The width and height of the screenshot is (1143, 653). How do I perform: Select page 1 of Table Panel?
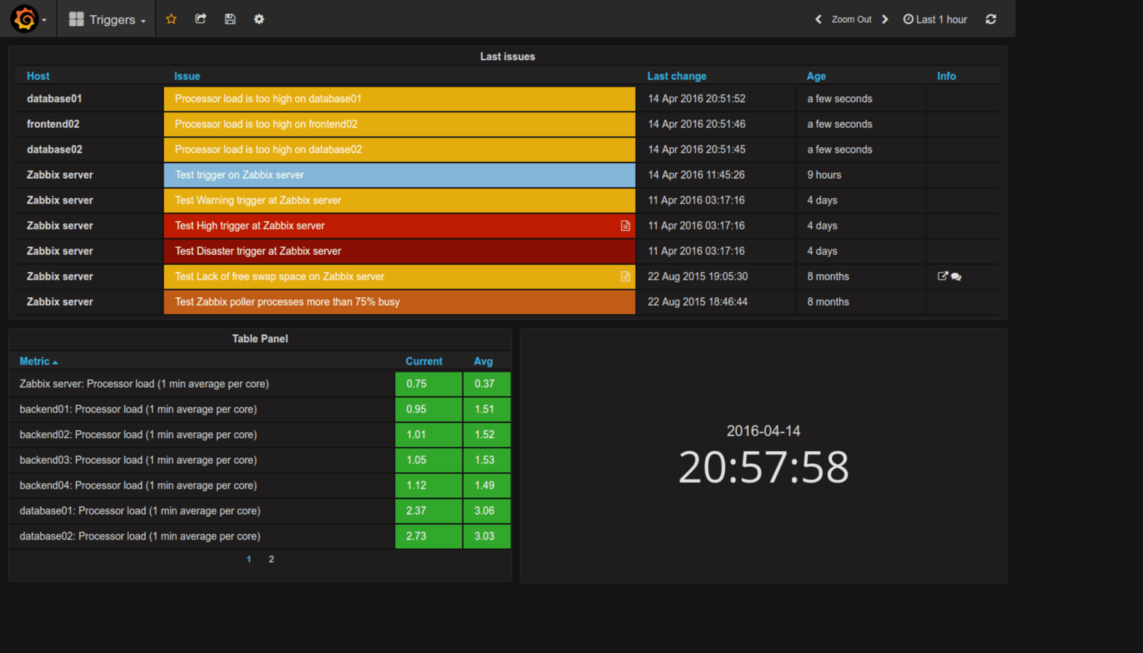click(x=249, y=559)
